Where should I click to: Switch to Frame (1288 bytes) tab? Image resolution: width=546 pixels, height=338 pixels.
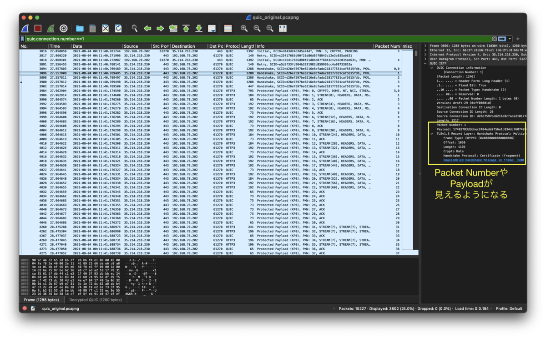(x=41, y=300)
